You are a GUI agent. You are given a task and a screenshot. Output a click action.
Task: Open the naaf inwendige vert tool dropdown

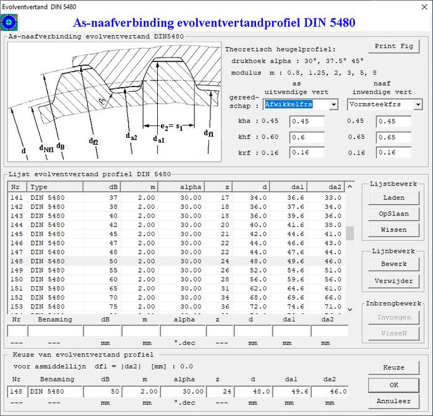click(x=418, y=104)
